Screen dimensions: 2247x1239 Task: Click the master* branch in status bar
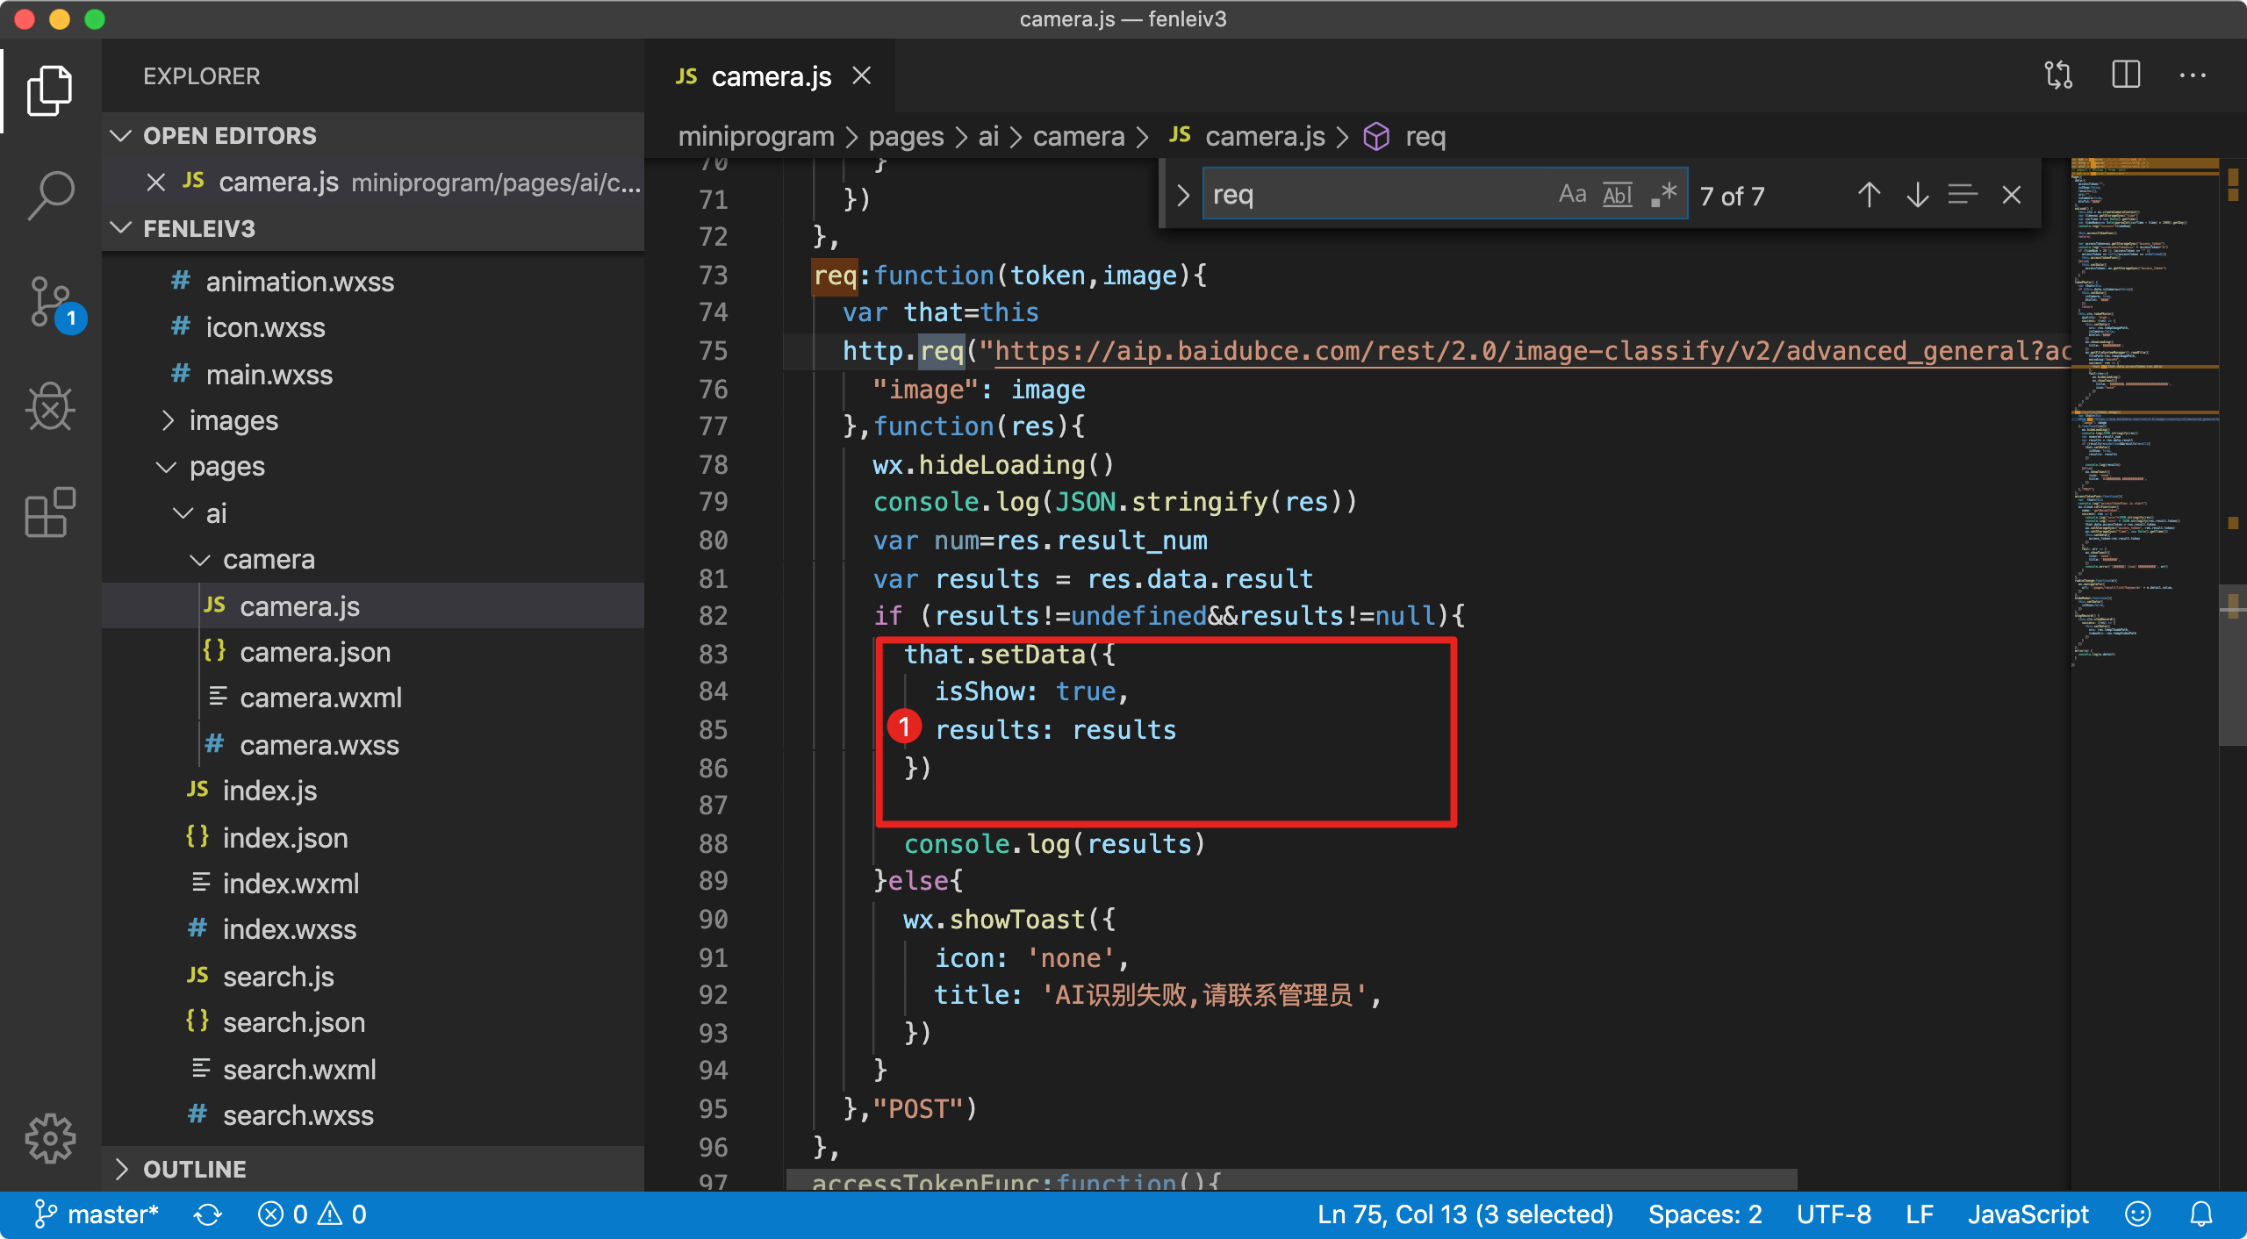click(x=97, y=1214)
